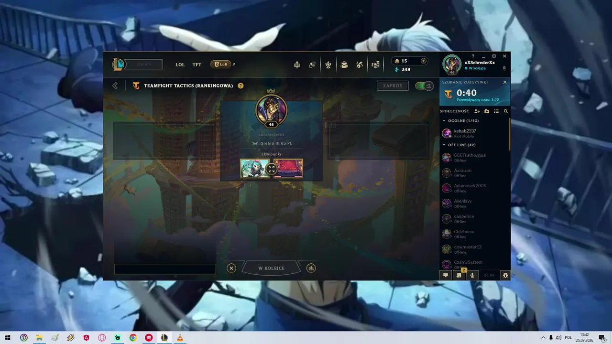
Task: Expand the equipment swap arrows icon
Action: 272,169
